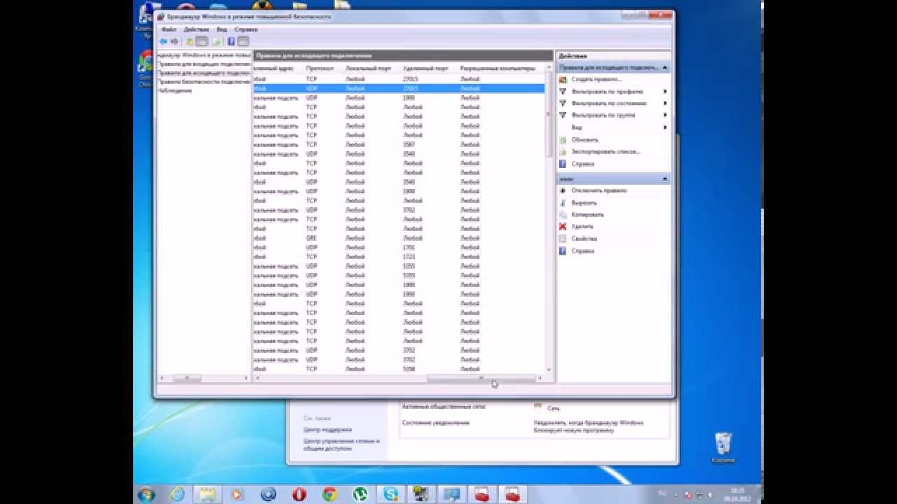Viewport: 897px width, 504px height.
Task: Select the firewall root node in tree
Action: [204, 55]
